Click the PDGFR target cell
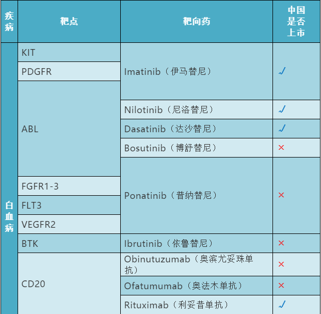This screenshot has height=314, width=321. (x=37, y=72)
